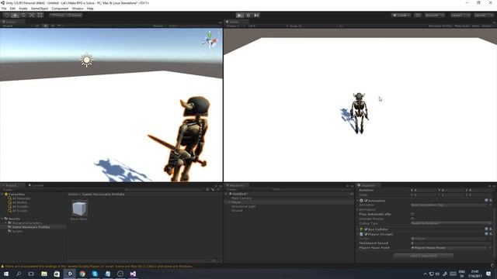Open the Layout dropdown in toolbar
The height and width of the screenshot is (279, 497).
(x=483, y=15)
